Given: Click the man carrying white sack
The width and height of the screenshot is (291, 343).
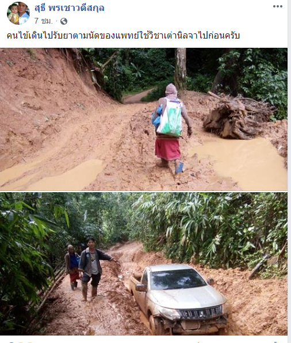Looking at the screenshot, I should [x=171, y=129].
